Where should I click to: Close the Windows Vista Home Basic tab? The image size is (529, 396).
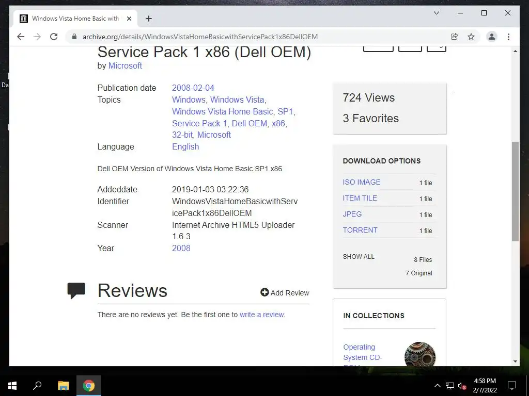pyautogui.click(x=129, y=19)
